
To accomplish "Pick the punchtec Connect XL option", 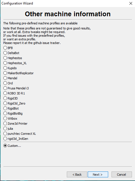I will [20, 134].
